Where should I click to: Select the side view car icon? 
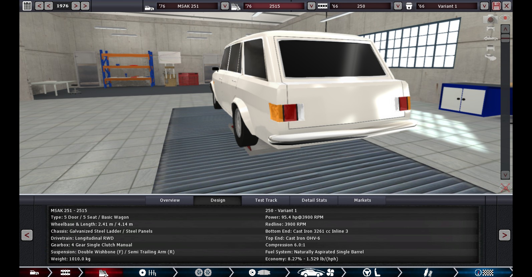(490, 38)
